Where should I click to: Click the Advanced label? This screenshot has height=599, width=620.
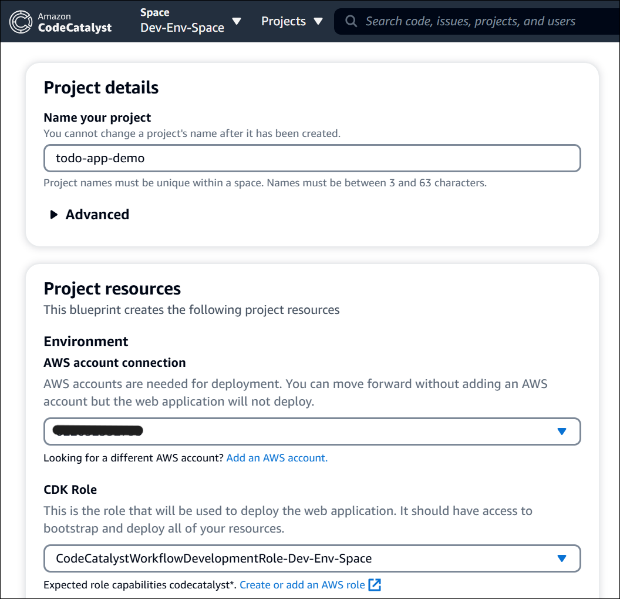(x=97, y=215)
